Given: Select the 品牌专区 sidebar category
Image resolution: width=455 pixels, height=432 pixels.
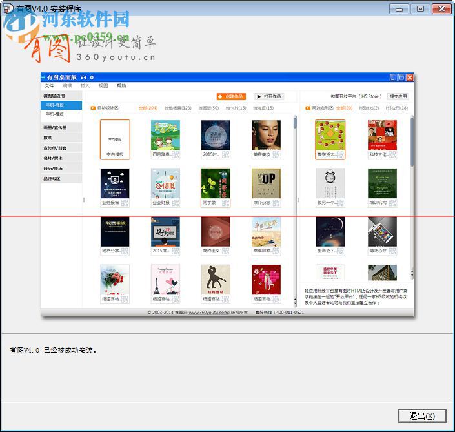Looking at the screenshot, I should pyautogui.click(x=61, y=179).
